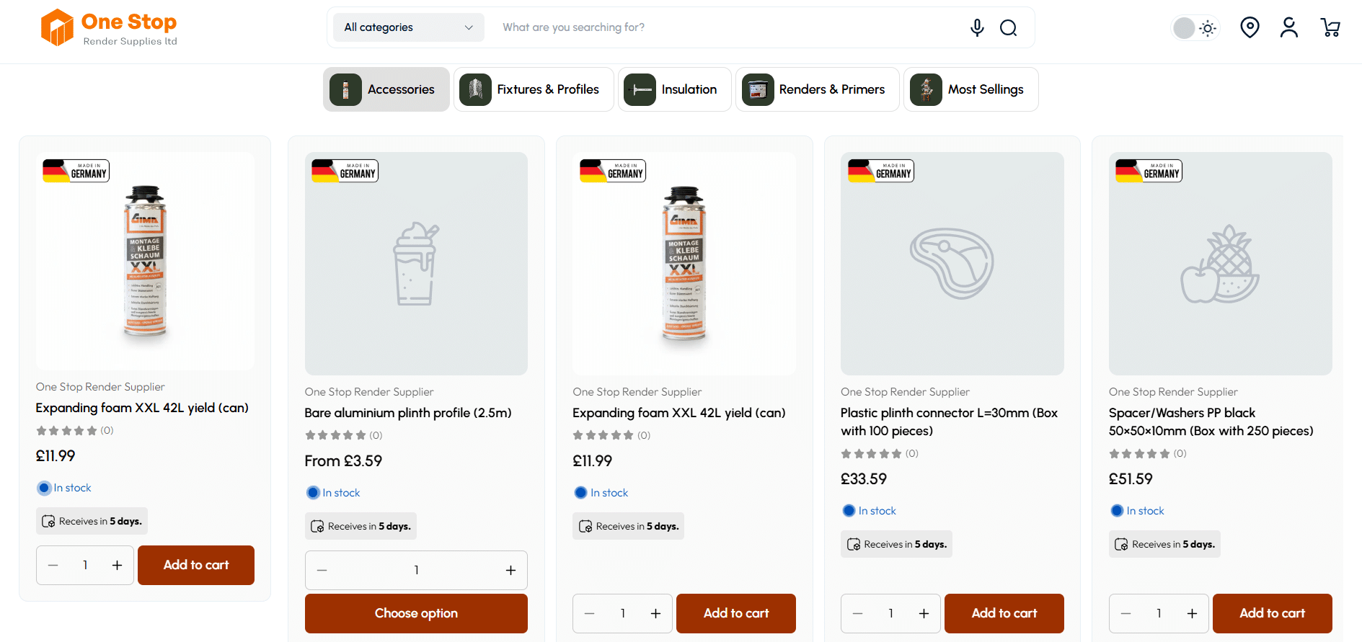Image resolution: width=1362 pixels, height=642 pixels.
Task: Open the Fixtures & Profiles tab
Action: click(534, 89)
